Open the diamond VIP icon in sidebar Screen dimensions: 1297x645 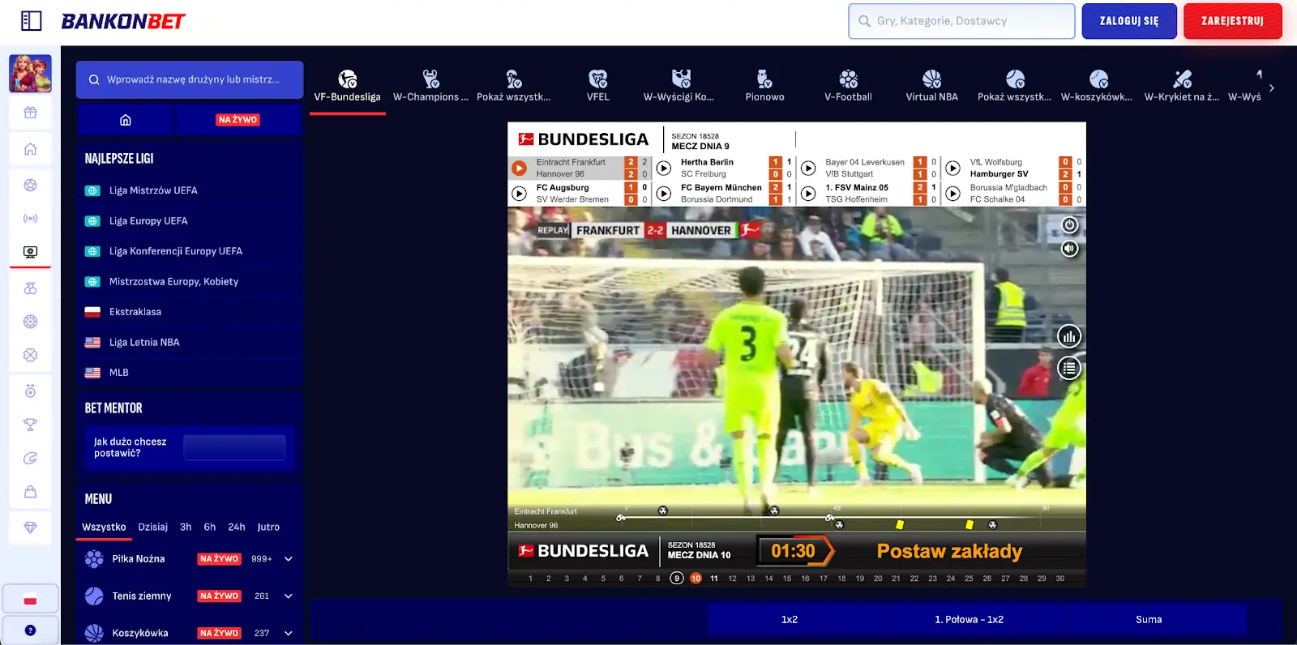(30, 528)
